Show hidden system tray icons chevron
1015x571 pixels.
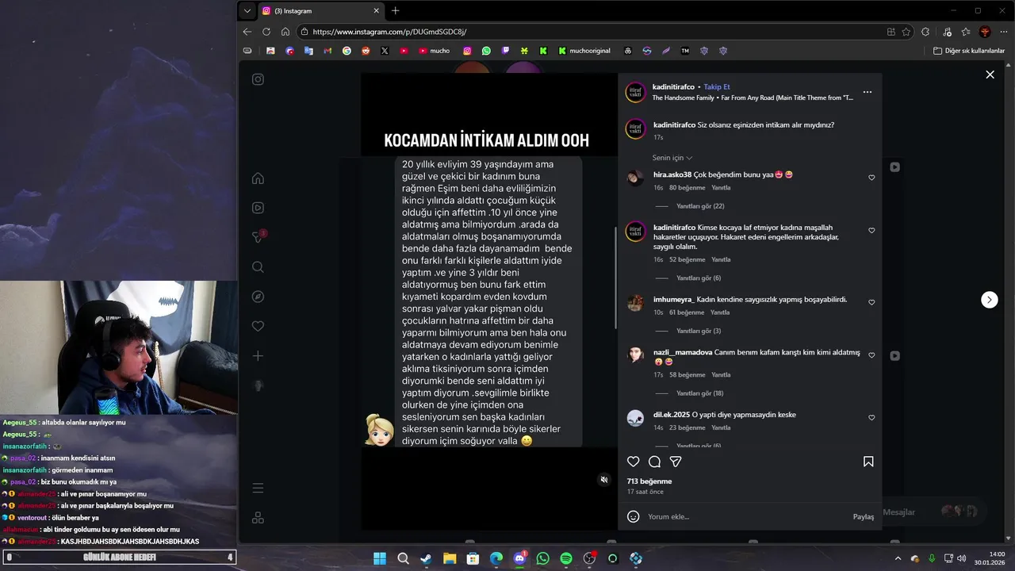click(898, 558)
